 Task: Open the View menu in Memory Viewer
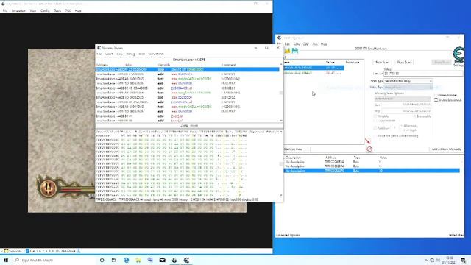120,54
